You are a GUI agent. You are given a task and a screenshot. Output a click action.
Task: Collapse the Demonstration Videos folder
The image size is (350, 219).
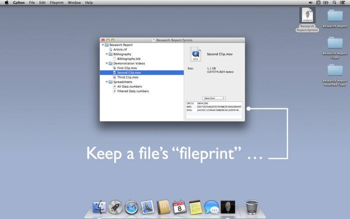[x=106, y=64]
